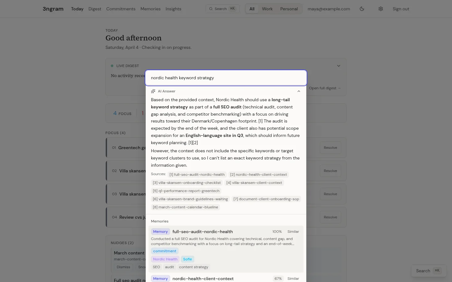The height and width of the screenshot is (282, 452).
Task: Select the All filter
Action: click(x=252, y=9)
